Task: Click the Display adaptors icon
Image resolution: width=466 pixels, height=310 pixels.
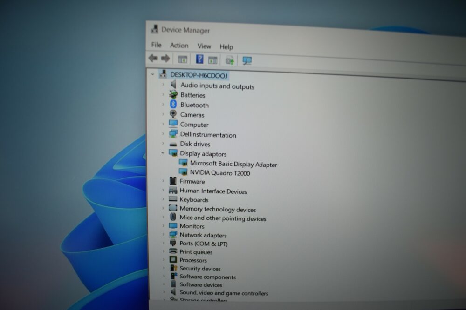Action: pyautogui.click(x=173, y=153)
